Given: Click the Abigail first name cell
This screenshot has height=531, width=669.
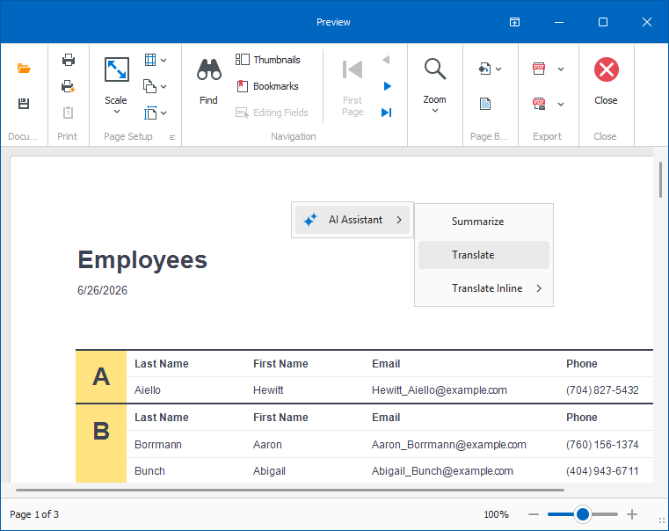Looking at the screenshot, I should click(269, 471).
